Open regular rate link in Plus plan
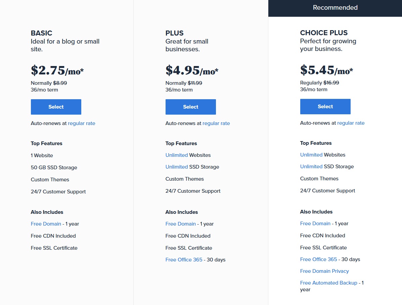The width and height of the screenshot is (402, 305). (216, 123)
